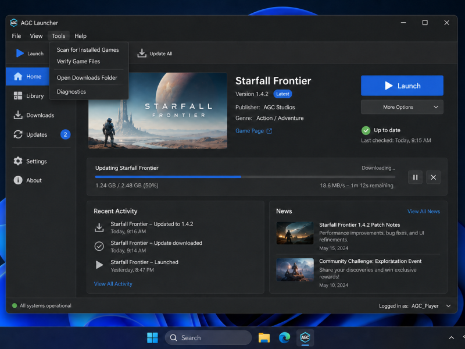The height and width of the screenshot is (349, 465).
Task: Click the 'Version 1.4.2' text
Action: click(252, 94)
